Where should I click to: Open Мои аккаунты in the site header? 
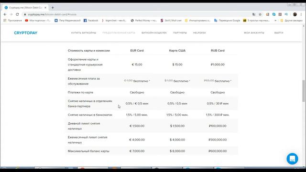click(254, 33)
